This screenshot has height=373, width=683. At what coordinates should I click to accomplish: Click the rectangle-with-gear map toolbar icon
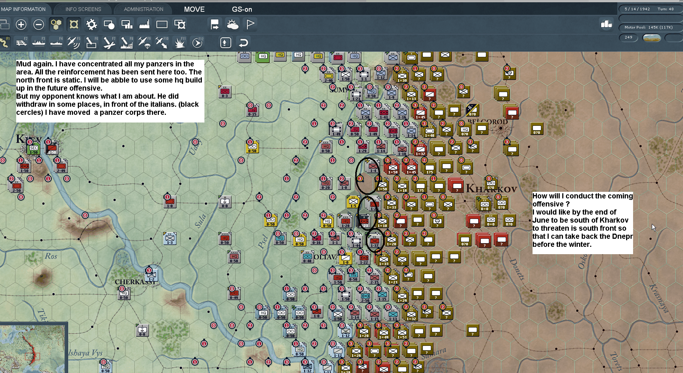[x=179, y=25]
